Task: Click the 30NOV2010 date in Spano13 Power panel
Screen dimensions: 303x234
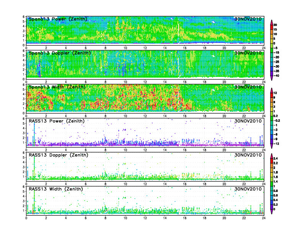Action: click(x=248, y=19)
